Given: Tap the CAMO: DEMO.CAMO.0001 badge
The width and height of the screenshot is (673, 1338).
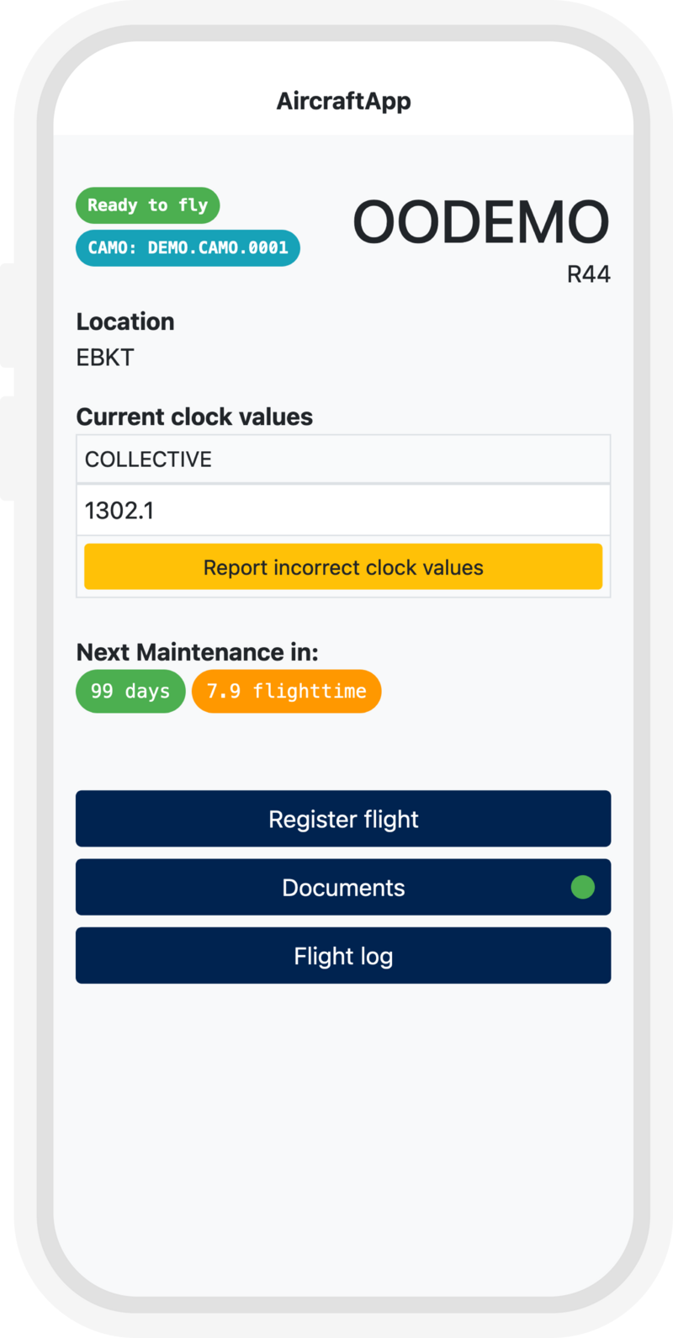Looking at the screenshot, I should pos(188,248).
